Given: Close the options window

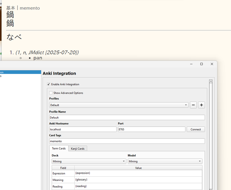Looking at the screenshot, I should [x=212, y=64].
